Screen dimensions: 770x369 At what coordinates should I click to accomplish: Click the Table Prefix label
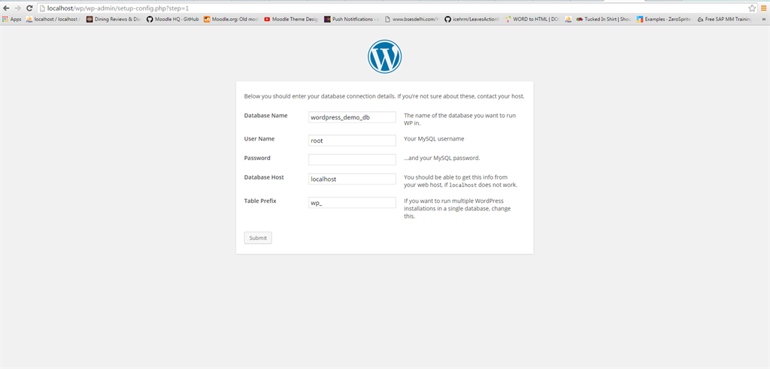click(x=260, y=201)
